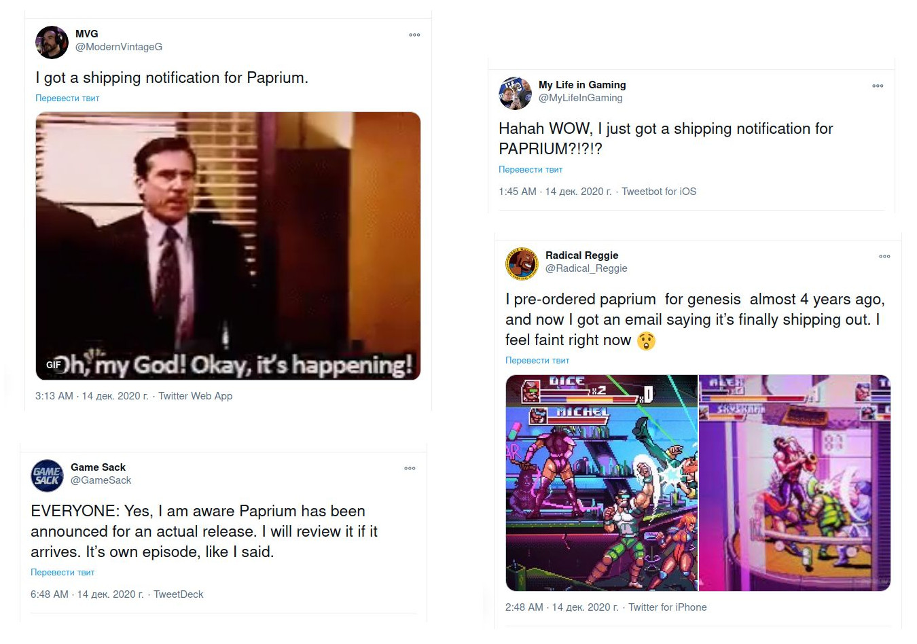The image size is (917, 644).
Task: Click the @ModernVintageG handle
Action: [x=119, y=47]
